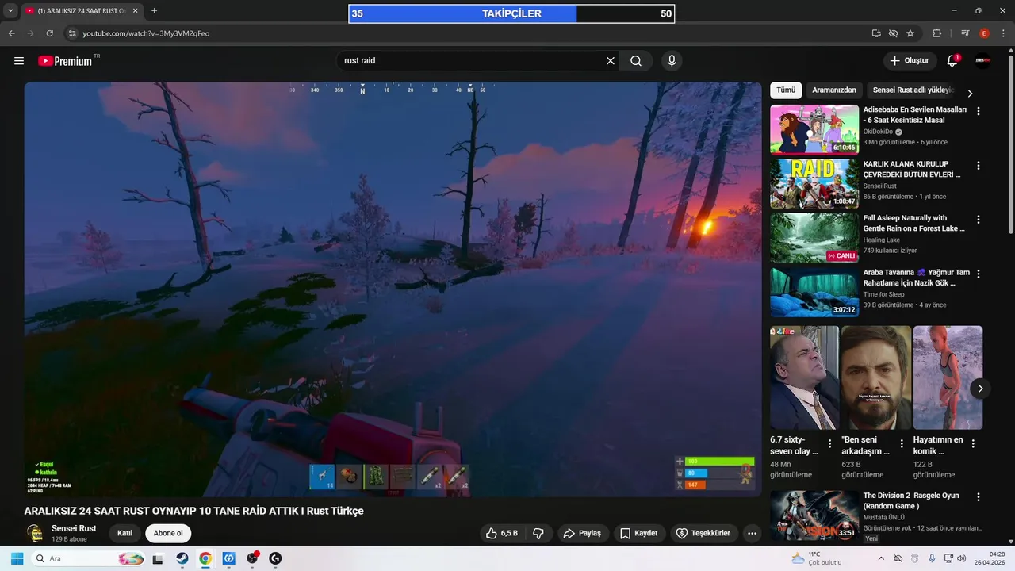The image size is (1015, 571).
Task: Open options for Fall Asleep Naturally video
Action: tap(979, 220)
